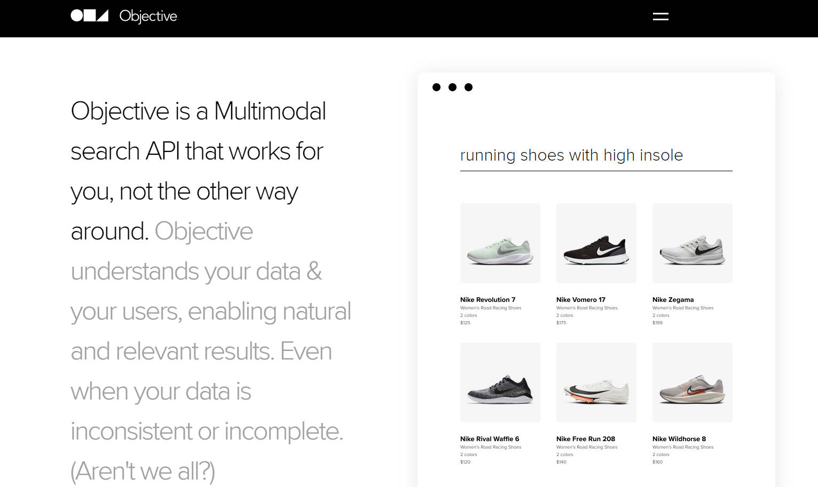Click the first window dot in the demo mockup
The height and width of the screenshot is (487, 818).
437,87
